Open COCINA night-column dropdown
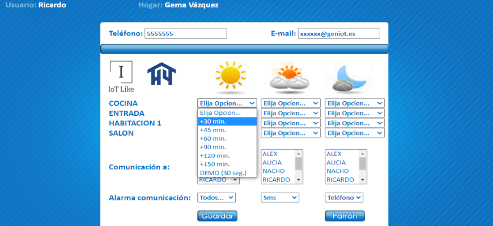This screenshot has height=226, width=493. (355, 103)
